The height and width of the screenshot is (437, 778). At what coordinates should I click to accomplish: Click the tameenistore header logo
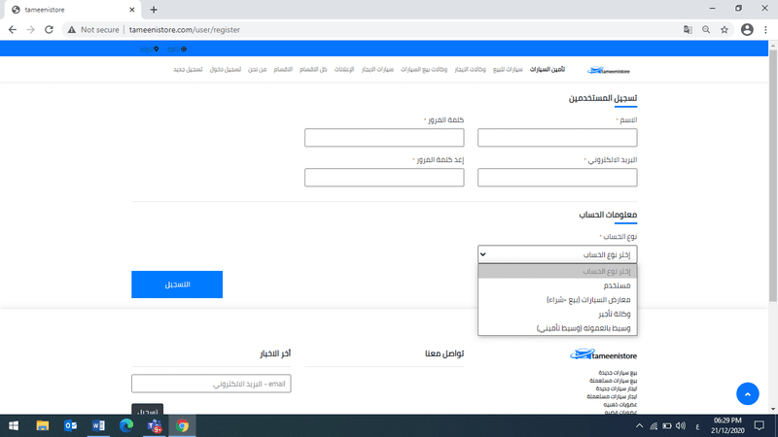point(609,70)
